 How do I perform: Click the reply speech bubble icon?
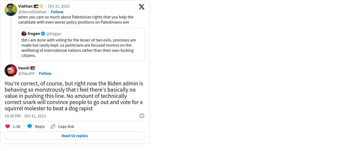30,126
